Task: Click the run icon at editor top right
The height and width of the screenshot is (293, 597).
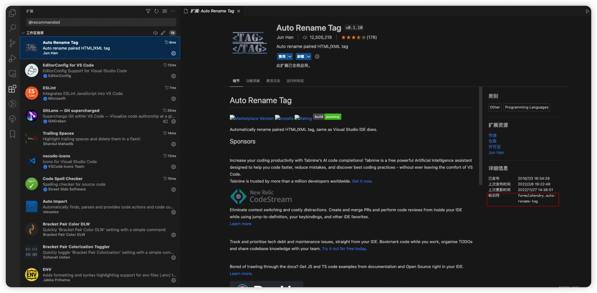Action: [587, 11]
